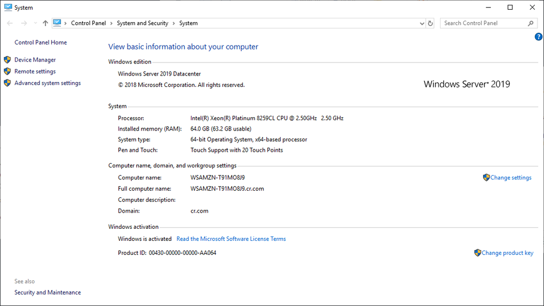544x306 pixels.
Task: Open Device Manager from the sidebar
Action: [x=35, y=60]
